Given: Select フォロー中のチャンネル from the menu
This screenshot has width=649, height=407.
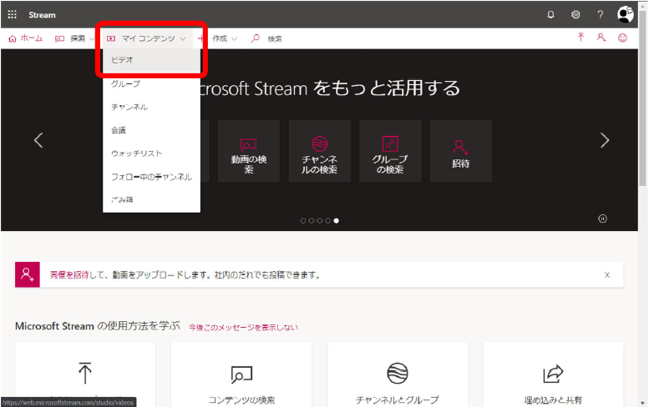Looking at the screenshot, I should tap(151, 177).
